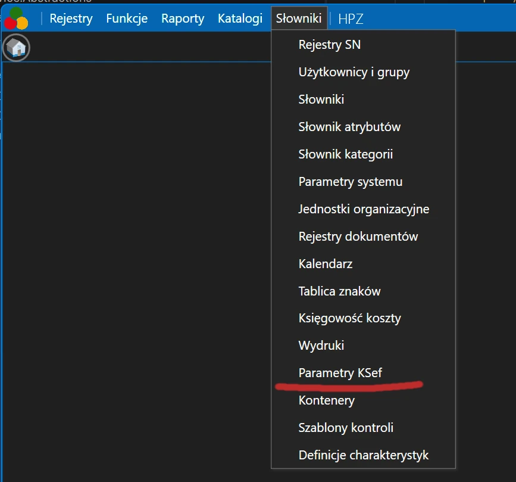Choose Szablony kontroli
This screenshot has width=516, height=482.
(346, 428)
